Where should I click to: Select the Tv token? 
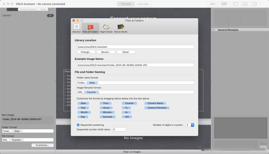[x=126, y=108]
